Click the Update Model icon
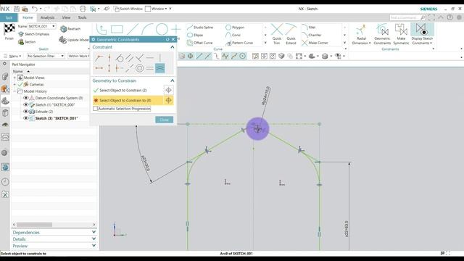 63,40
